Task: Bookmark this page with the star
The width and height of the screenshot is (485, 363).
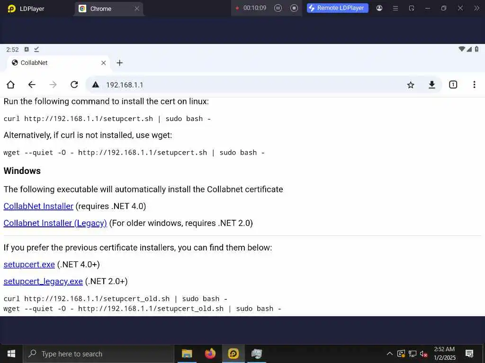Action: 411,85
